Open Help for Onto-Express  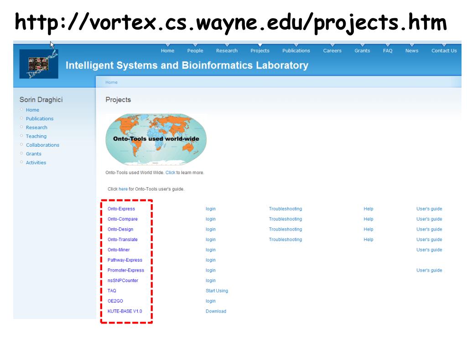pos(368,209)
